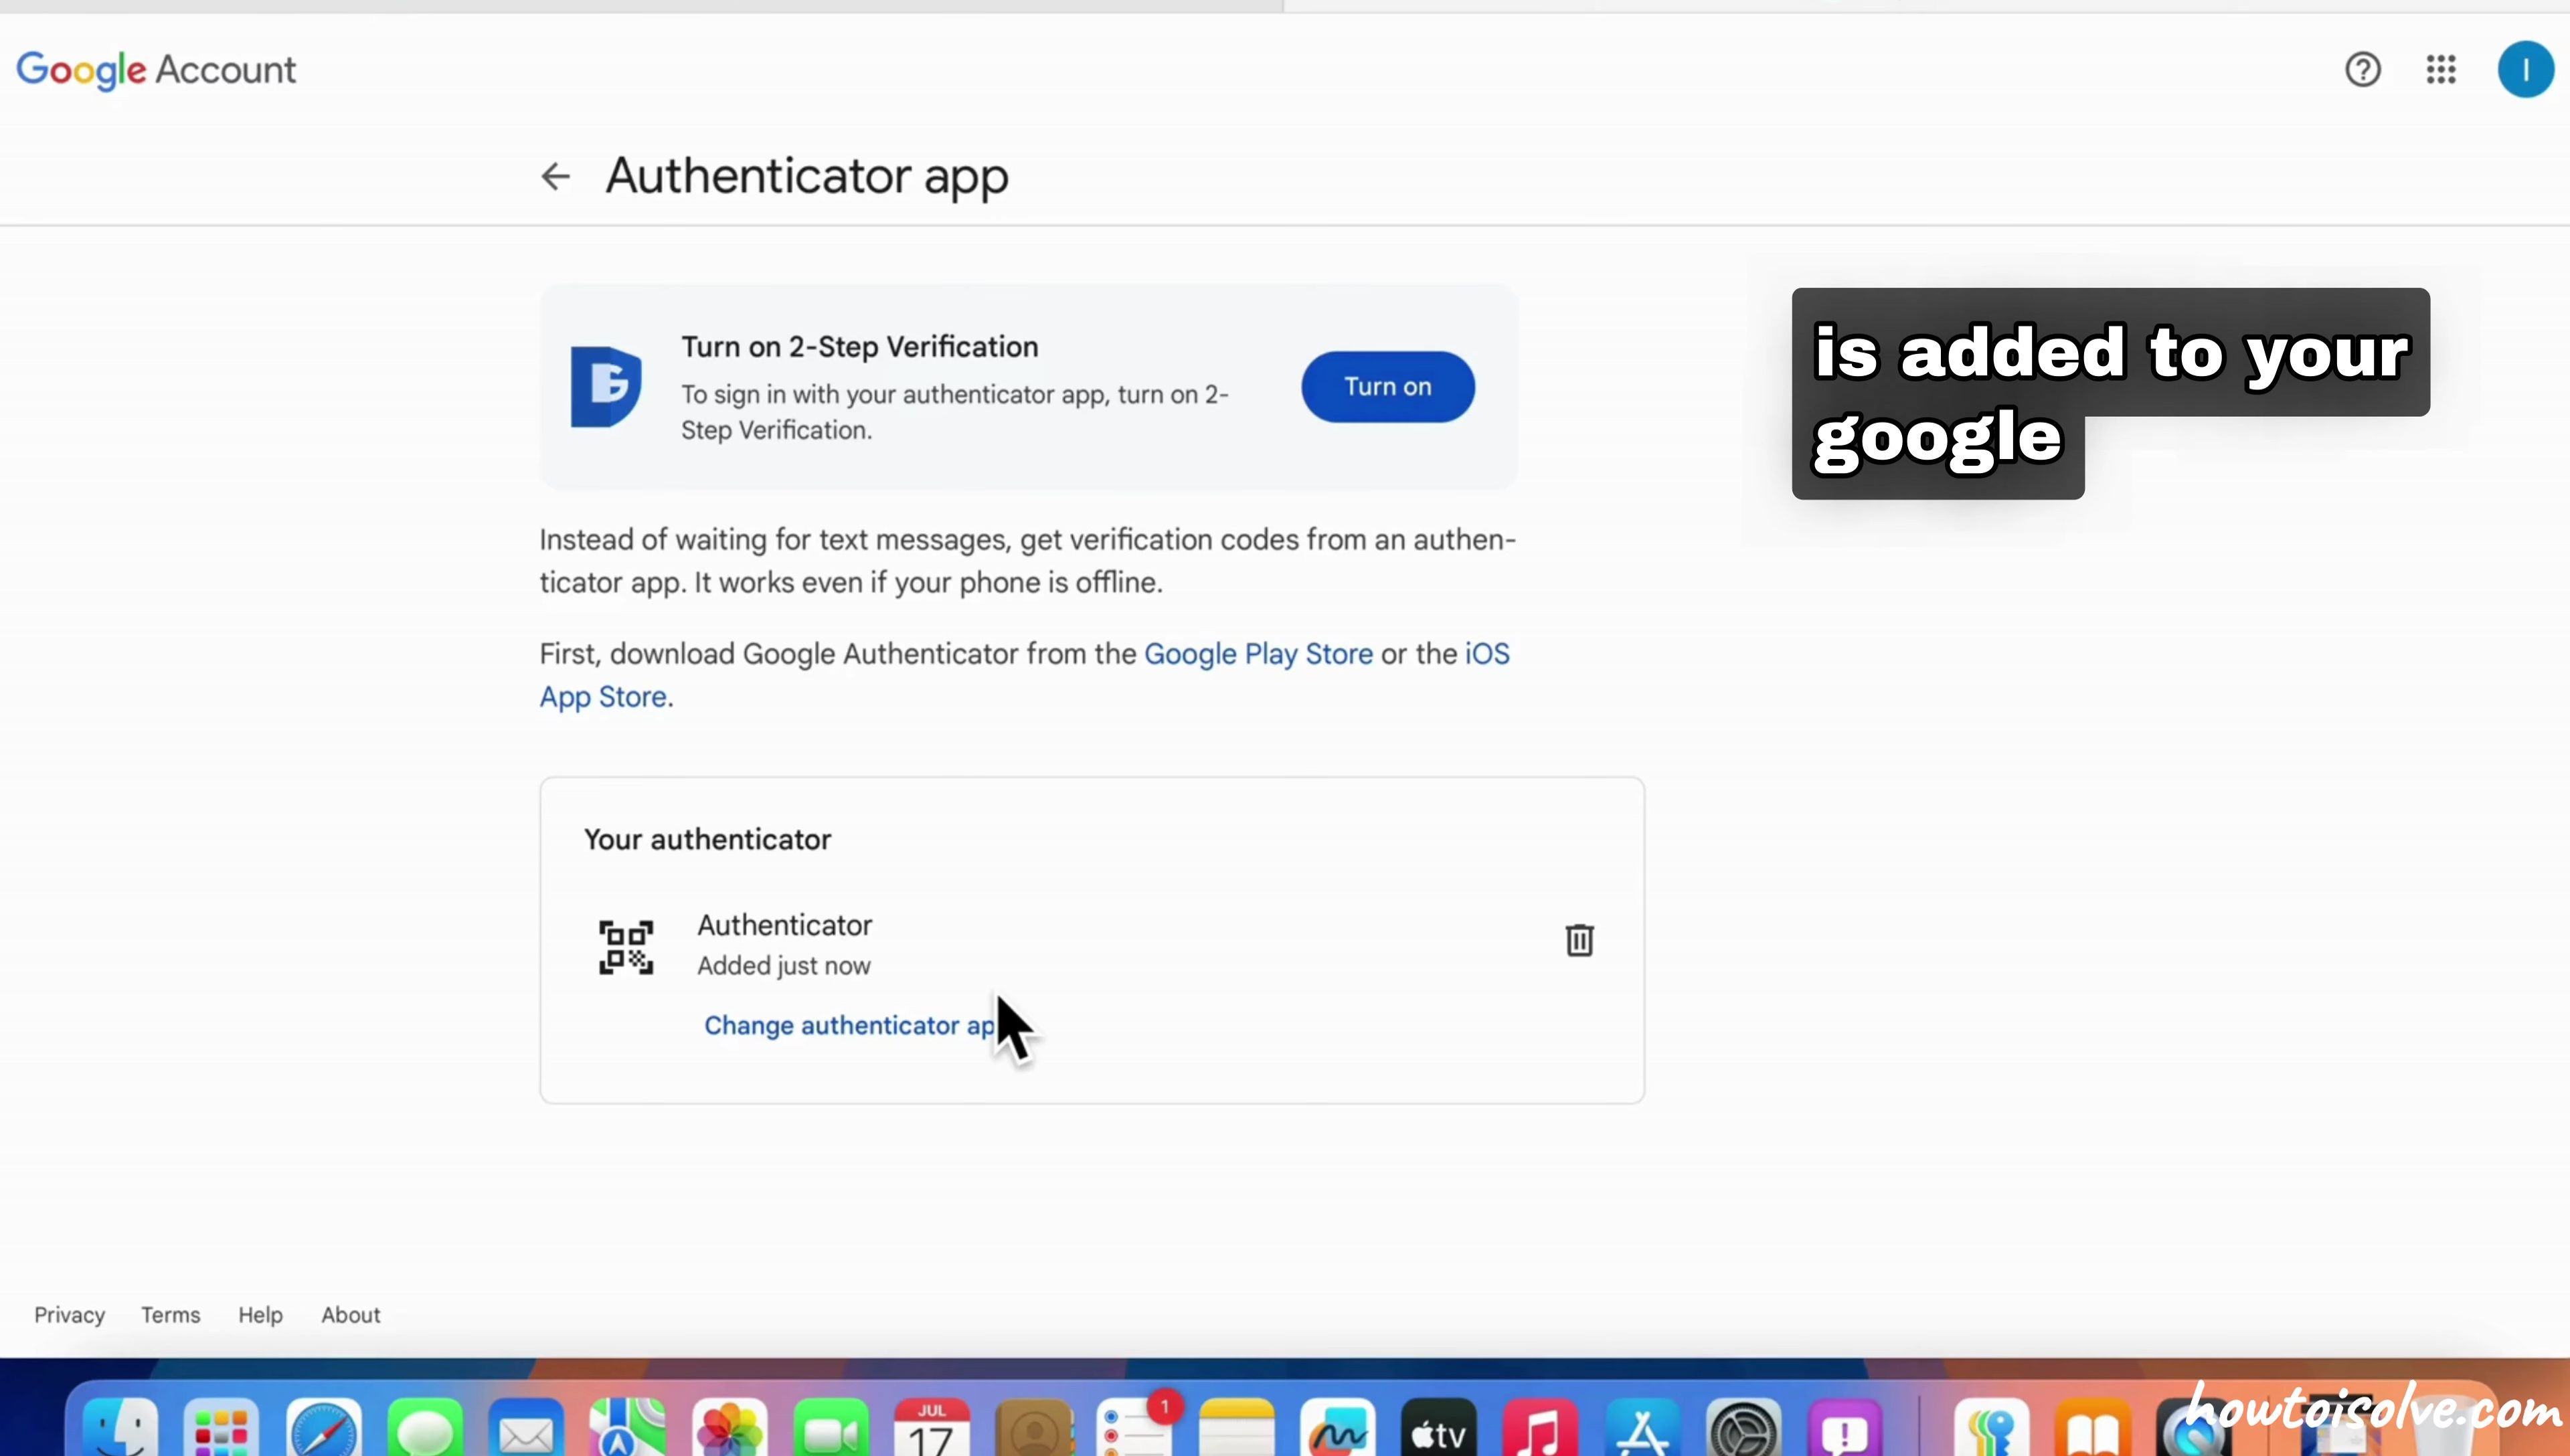Click Change authenticator app link
This screenshot has height=1456, width=2570.
[851, 1026]
